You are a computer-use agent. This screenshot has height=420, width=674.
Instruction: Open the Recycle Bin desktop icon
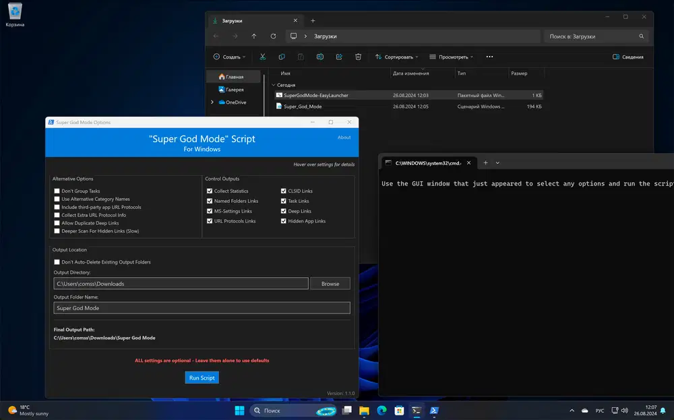(x=15, y=11)
